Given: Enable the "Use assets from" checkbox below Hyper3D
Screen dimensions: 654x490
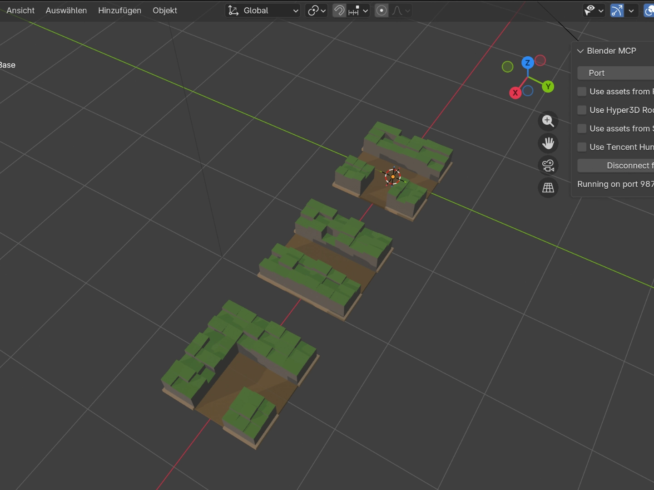Looking at the screenshot, I should click(x=582, y=129).
